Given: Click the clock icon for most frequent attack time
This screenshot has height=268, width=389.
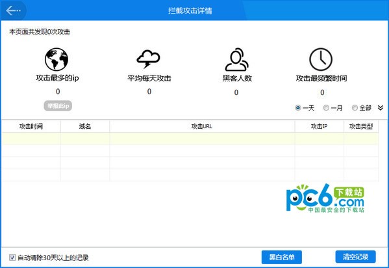Looking at the screenshot, I should 321,59.
